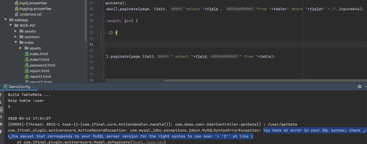Open the console settings gear icon
This screenshot has height=144, width=367.
pyautogui.click(x=359, y=87)
